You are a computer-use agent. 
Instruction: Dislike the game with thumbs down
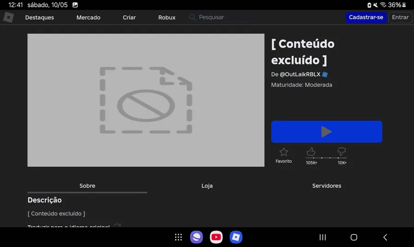(x=341, y=152)
